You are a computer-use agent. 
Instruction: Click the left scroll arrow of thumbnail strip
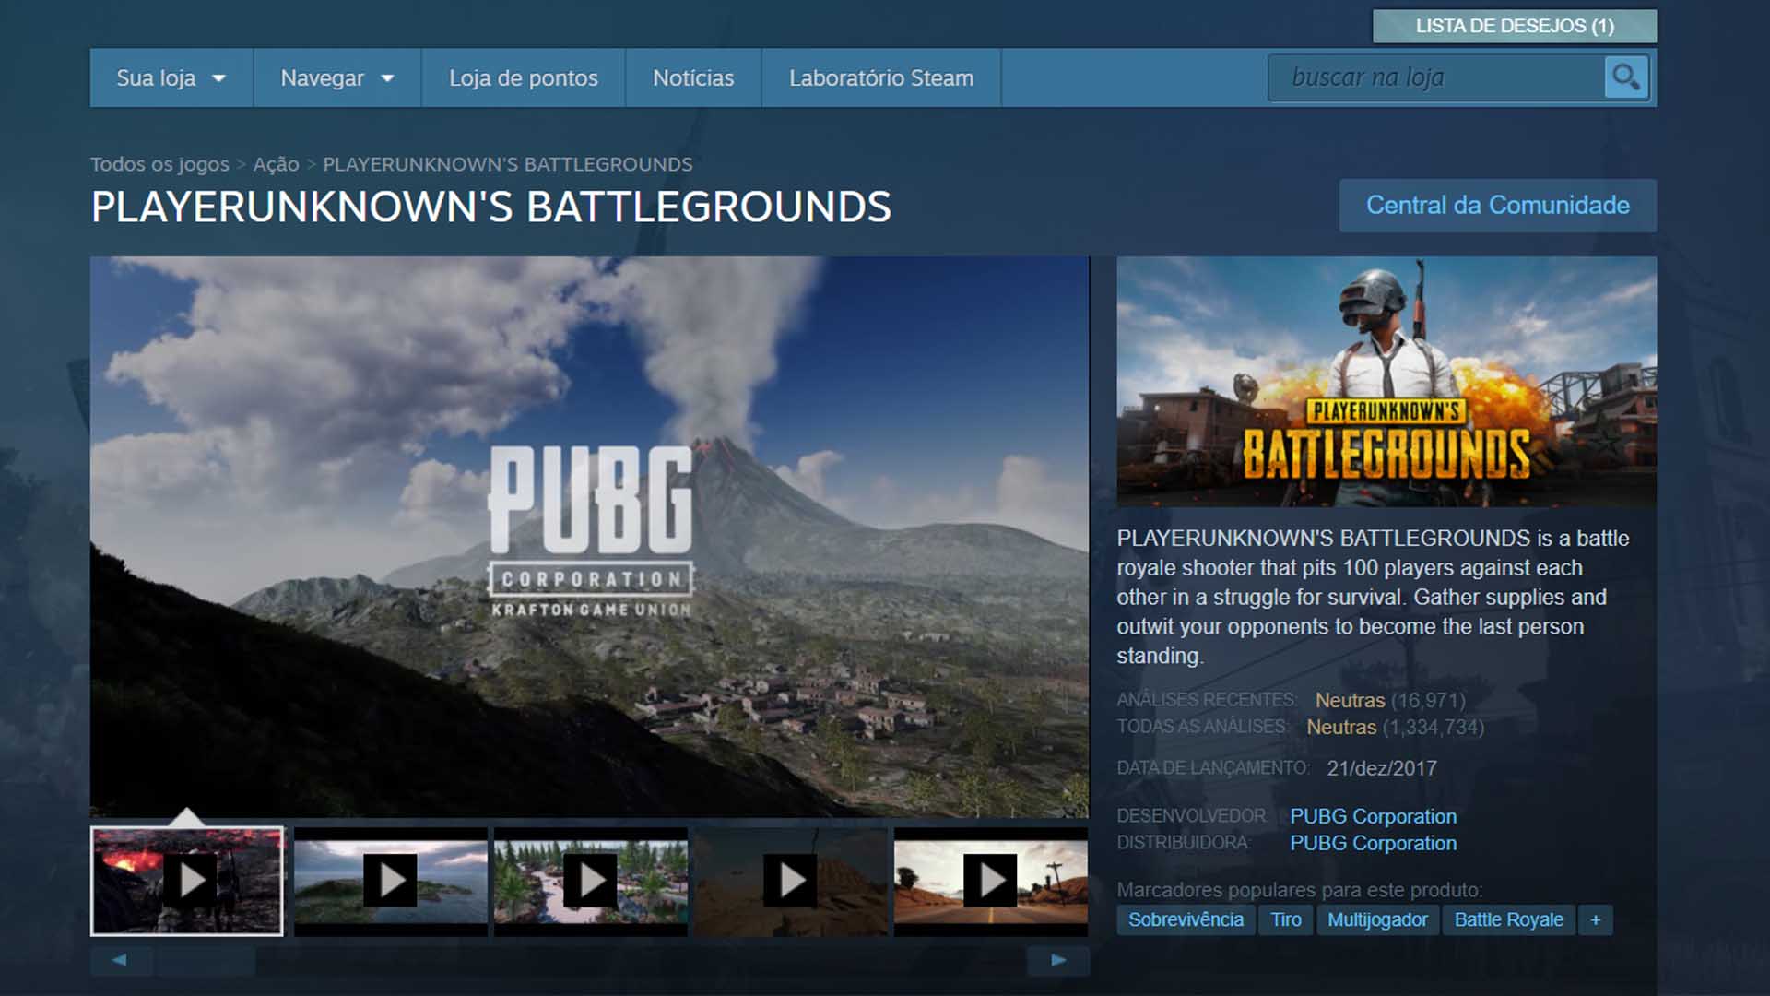tap(120, 960)
